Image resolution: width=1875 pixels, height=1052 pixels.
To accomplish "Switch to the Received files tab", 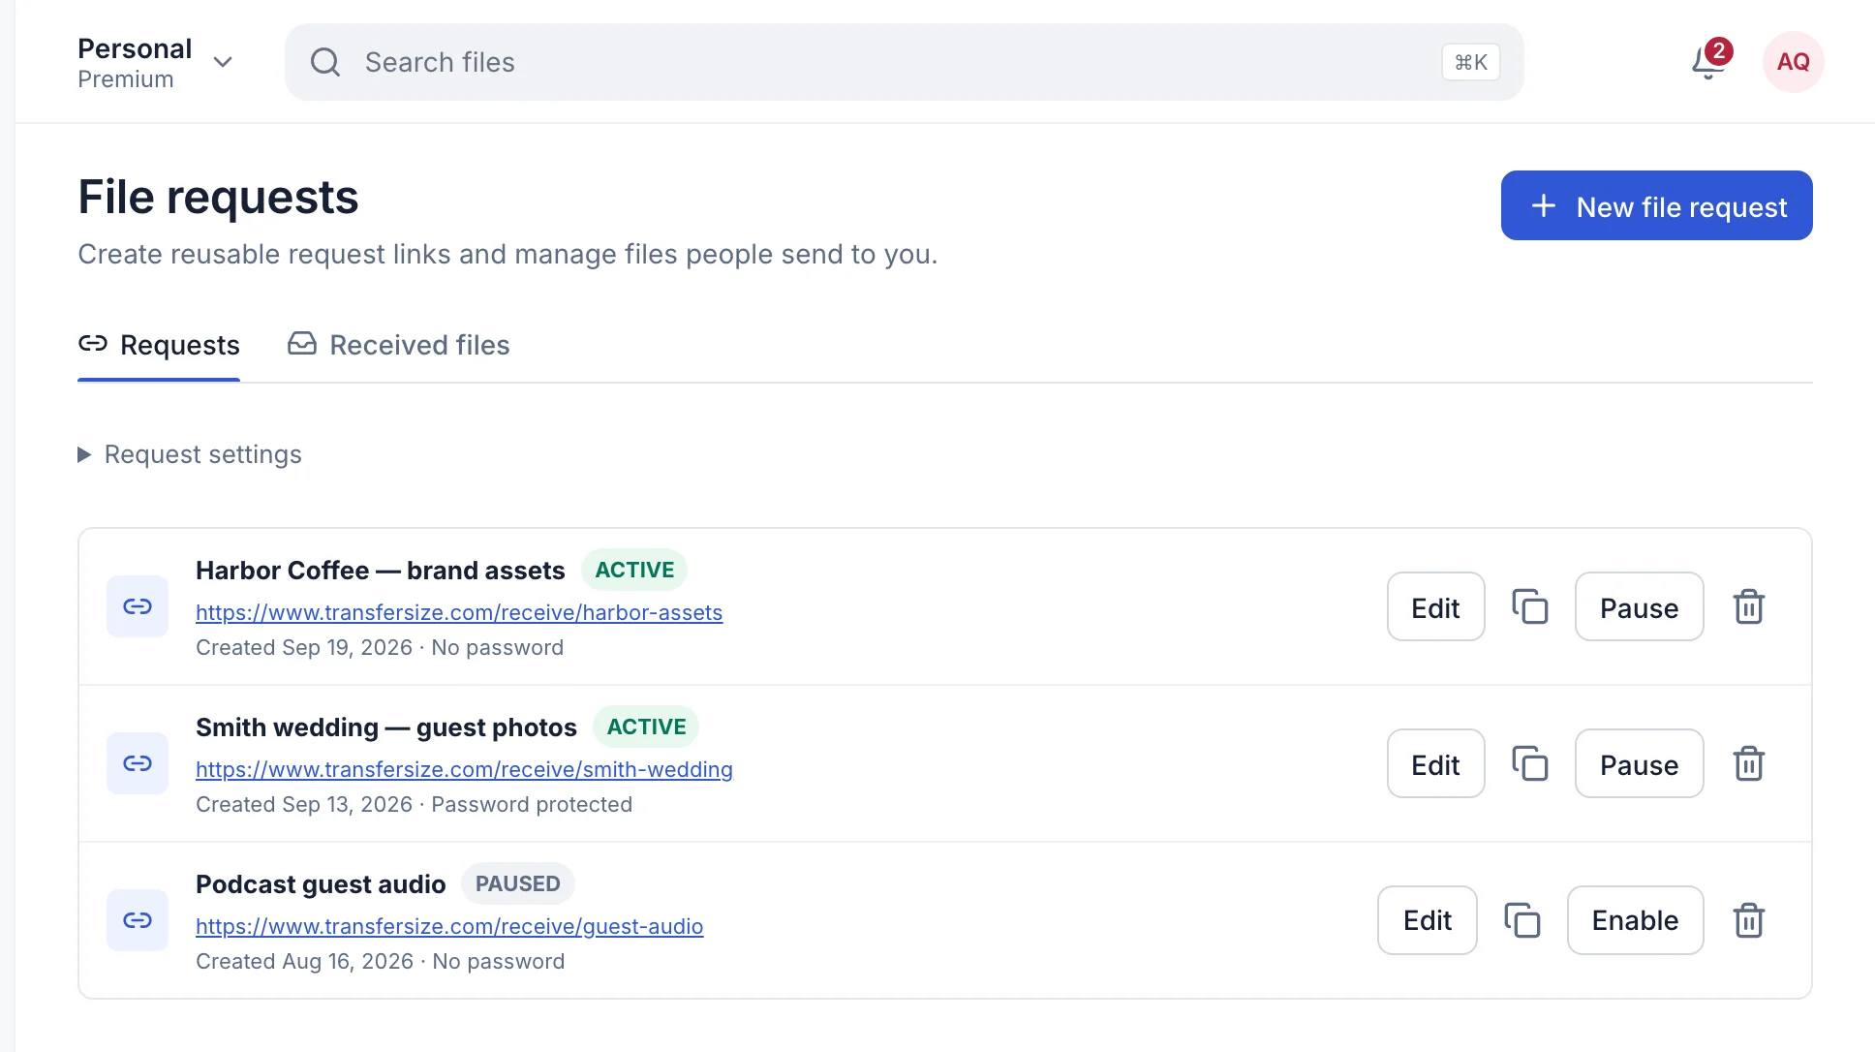I will (x=398, y=345).
